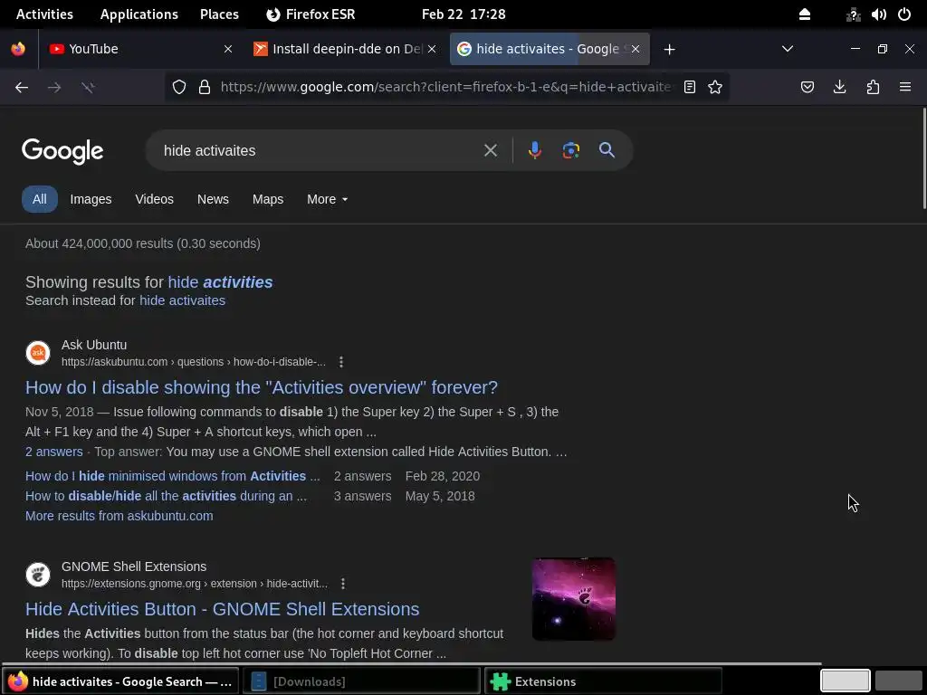
Task: View site information via the padlock icon
Action: pyautogui.click(x=205, y=88)
